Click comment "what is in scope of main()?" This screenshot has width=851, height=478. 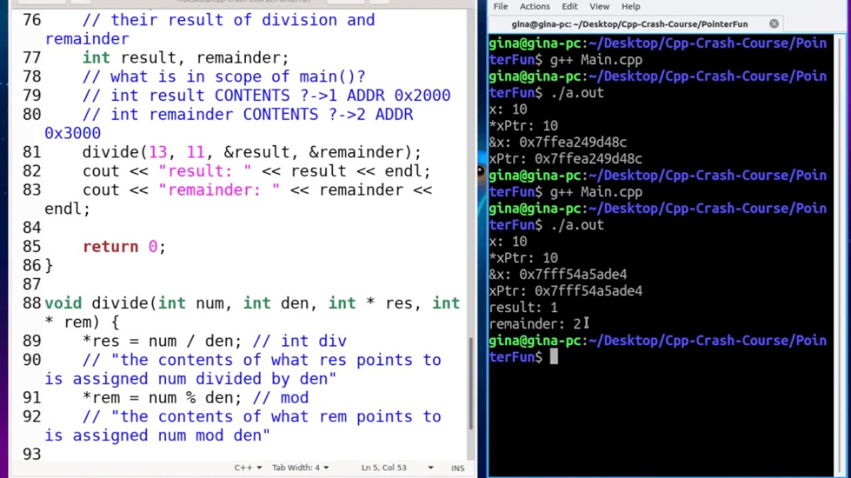point(224,77)
